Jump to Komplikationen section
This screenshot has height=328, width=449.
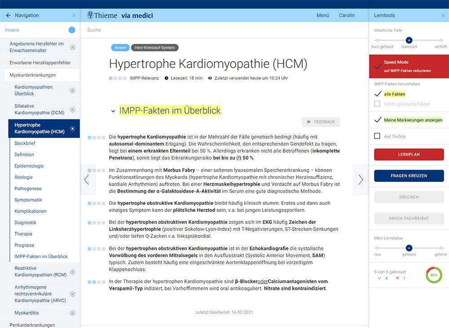tap(31, 211)
